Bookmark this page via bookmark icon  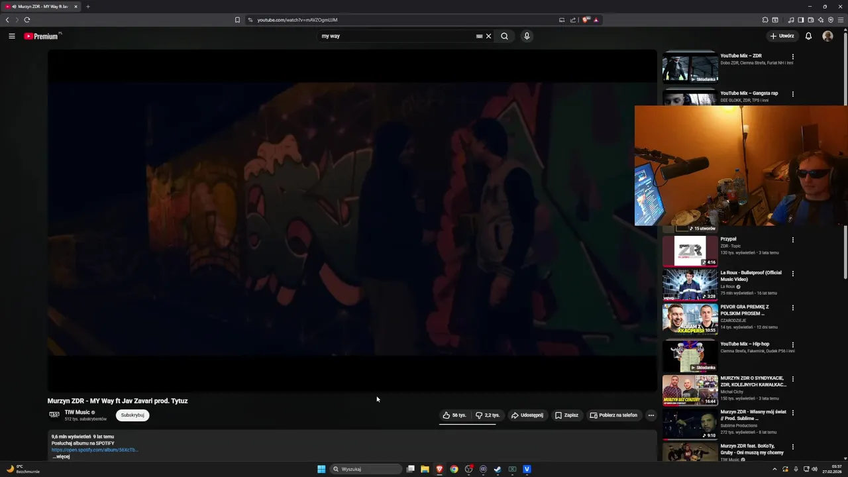pos(237,20)
